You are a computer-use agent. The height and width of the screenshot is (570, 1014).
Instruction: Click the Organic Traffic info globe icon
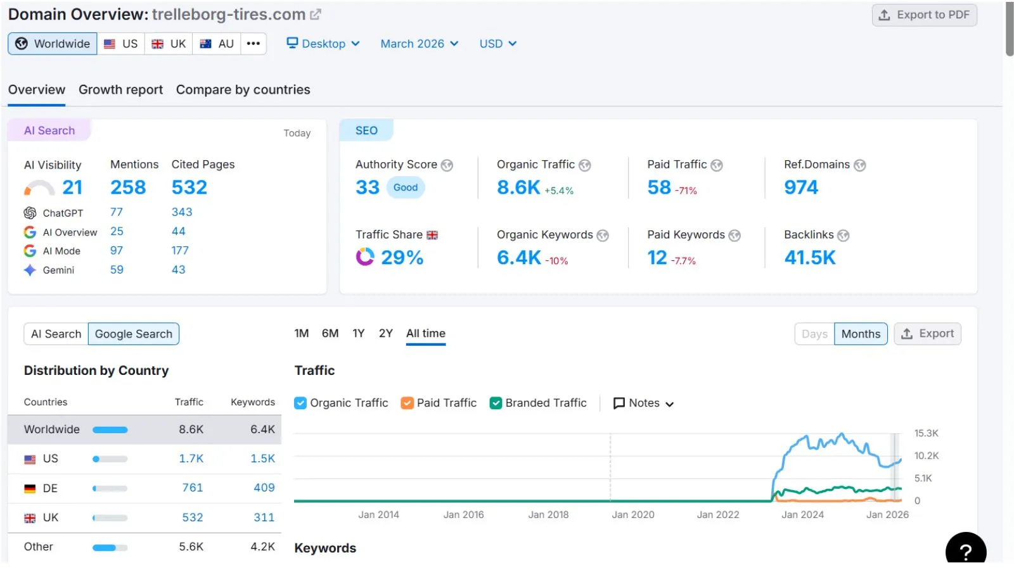(x=585, y=165)
